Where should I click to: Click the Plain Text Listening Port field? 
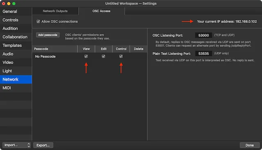click(203, 54)
